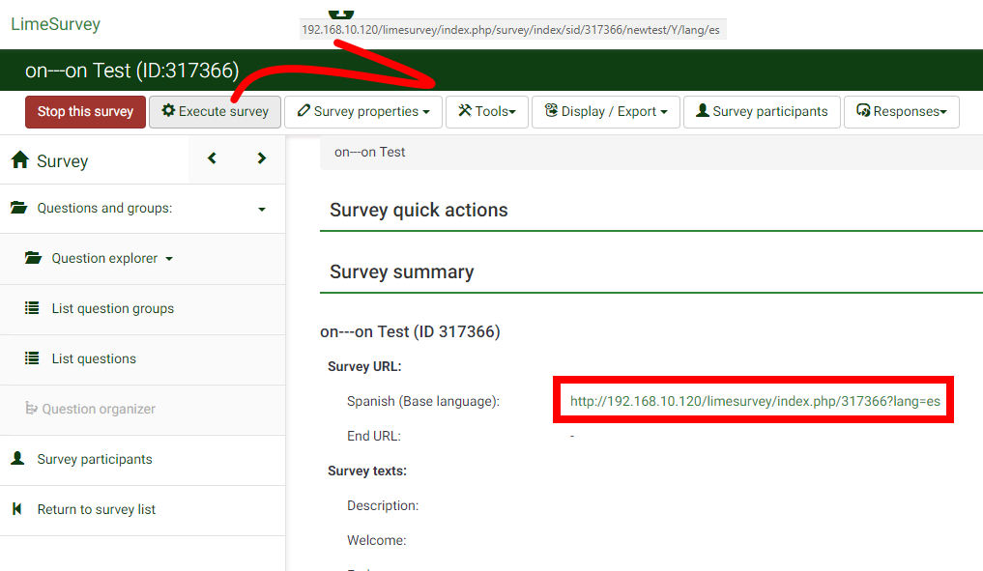Select List questions in sidebar
Image resolution: width=983 pixels, height=571 pixels.
[x=94, y=359]
